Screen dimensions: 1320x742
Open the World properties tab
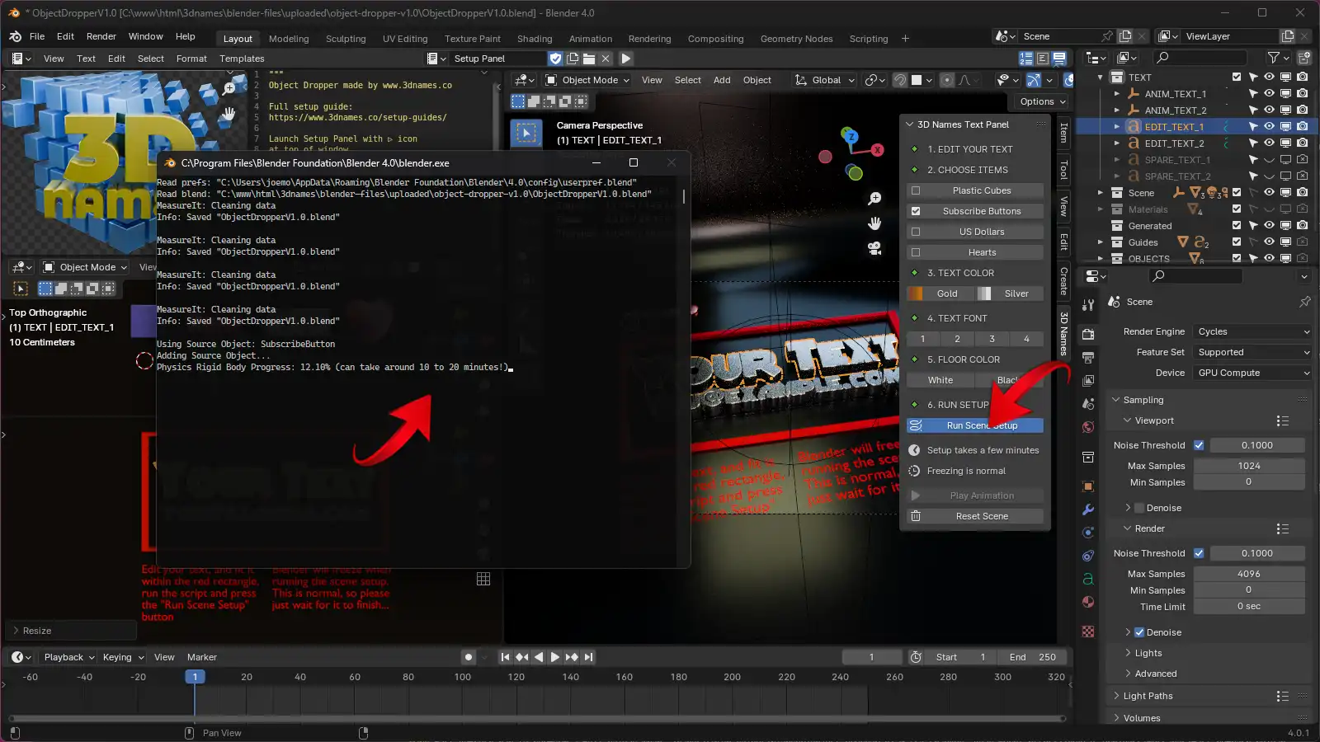coord(1088,427)
